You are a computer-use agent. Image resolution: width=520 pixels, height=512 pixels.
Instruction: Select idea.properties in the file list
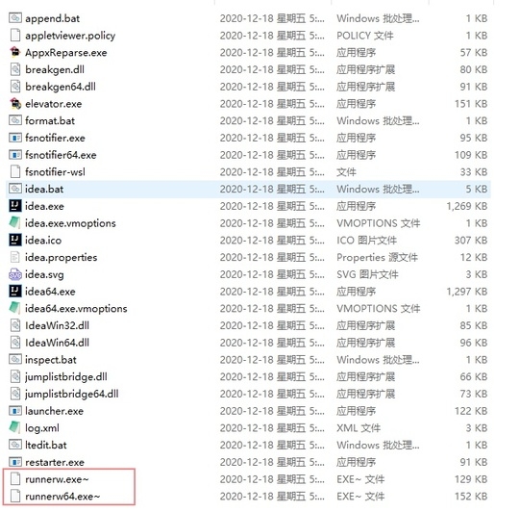(61, 257)
